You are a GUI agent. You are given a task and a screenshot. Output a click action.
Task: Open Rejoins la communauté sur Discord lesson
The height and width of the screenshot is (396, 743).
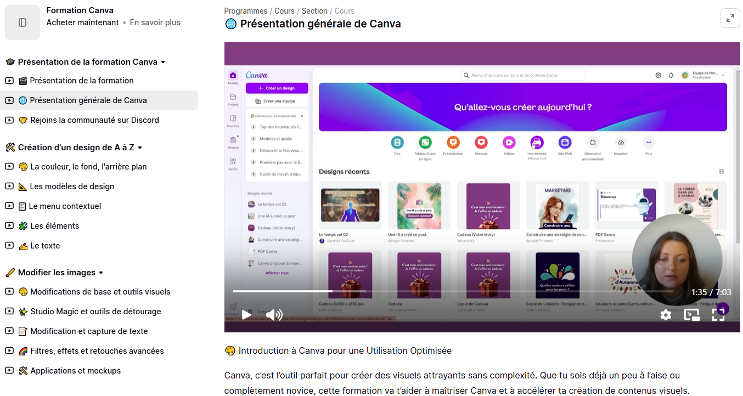click(x=94, y=120)
